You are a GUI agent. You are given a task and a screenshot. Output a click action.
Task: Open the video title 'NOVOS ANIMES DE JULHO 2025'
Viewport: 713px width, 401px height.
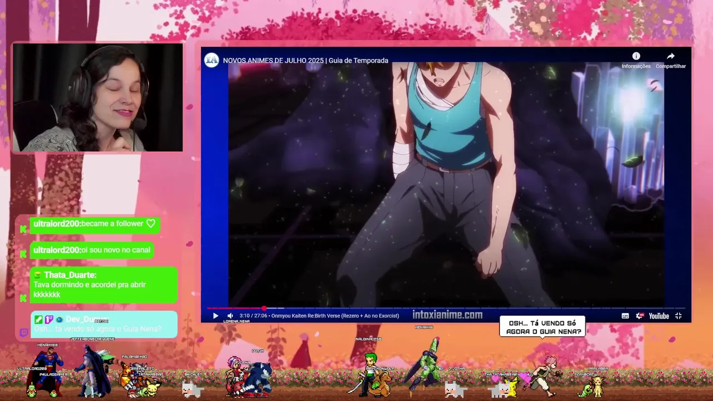click(305, 60)
